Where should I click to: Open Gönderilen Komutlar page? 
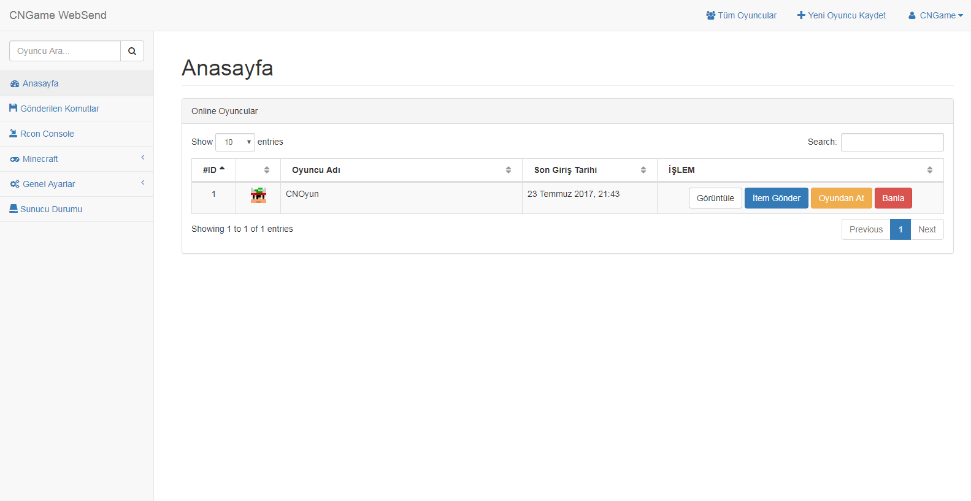pyautogui.click(x=77, y=109)
